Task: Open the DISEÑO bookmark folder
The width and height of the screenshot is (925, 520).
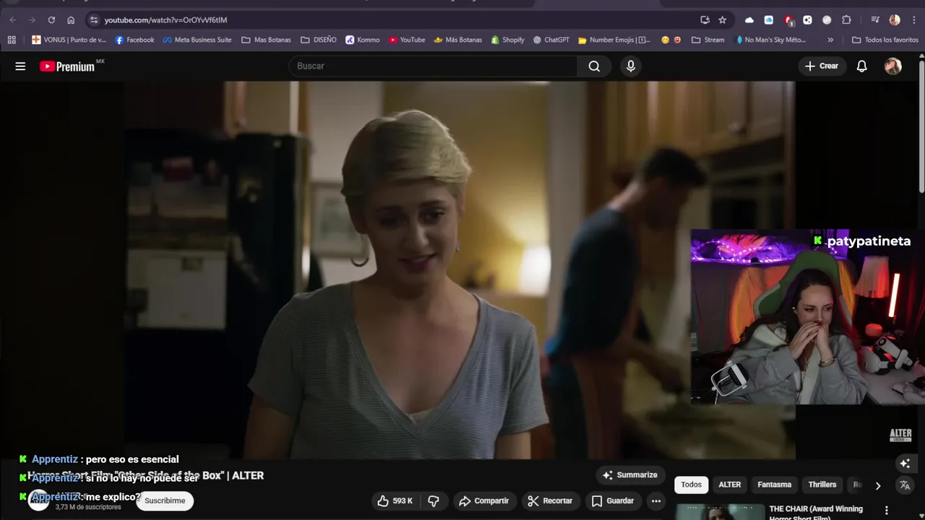Action: pyautogui.click(x=318, y=40)
